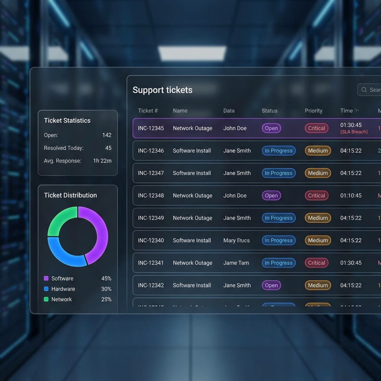Click the search magnifier icon
The width and height of the screenshot is (381, 381).
click(364, 90)
